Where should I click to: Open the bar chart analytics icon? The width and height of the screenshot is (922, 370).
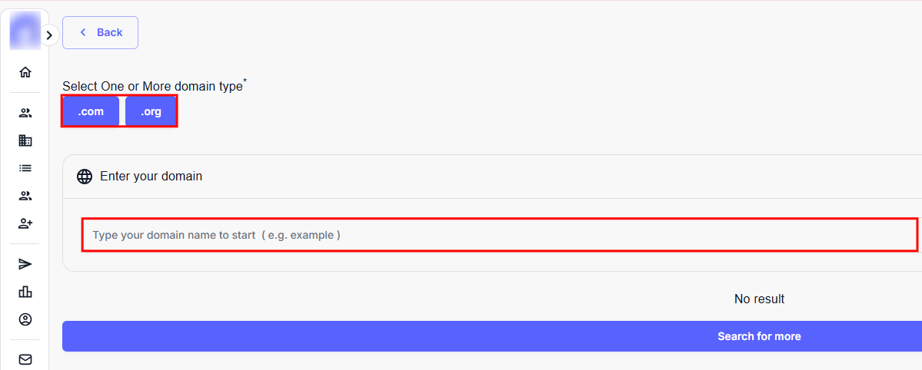pos(25,292)
